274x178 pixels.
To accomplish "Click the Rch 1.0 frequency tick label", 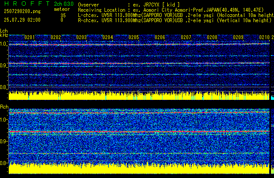I will (x=3, y=120).
